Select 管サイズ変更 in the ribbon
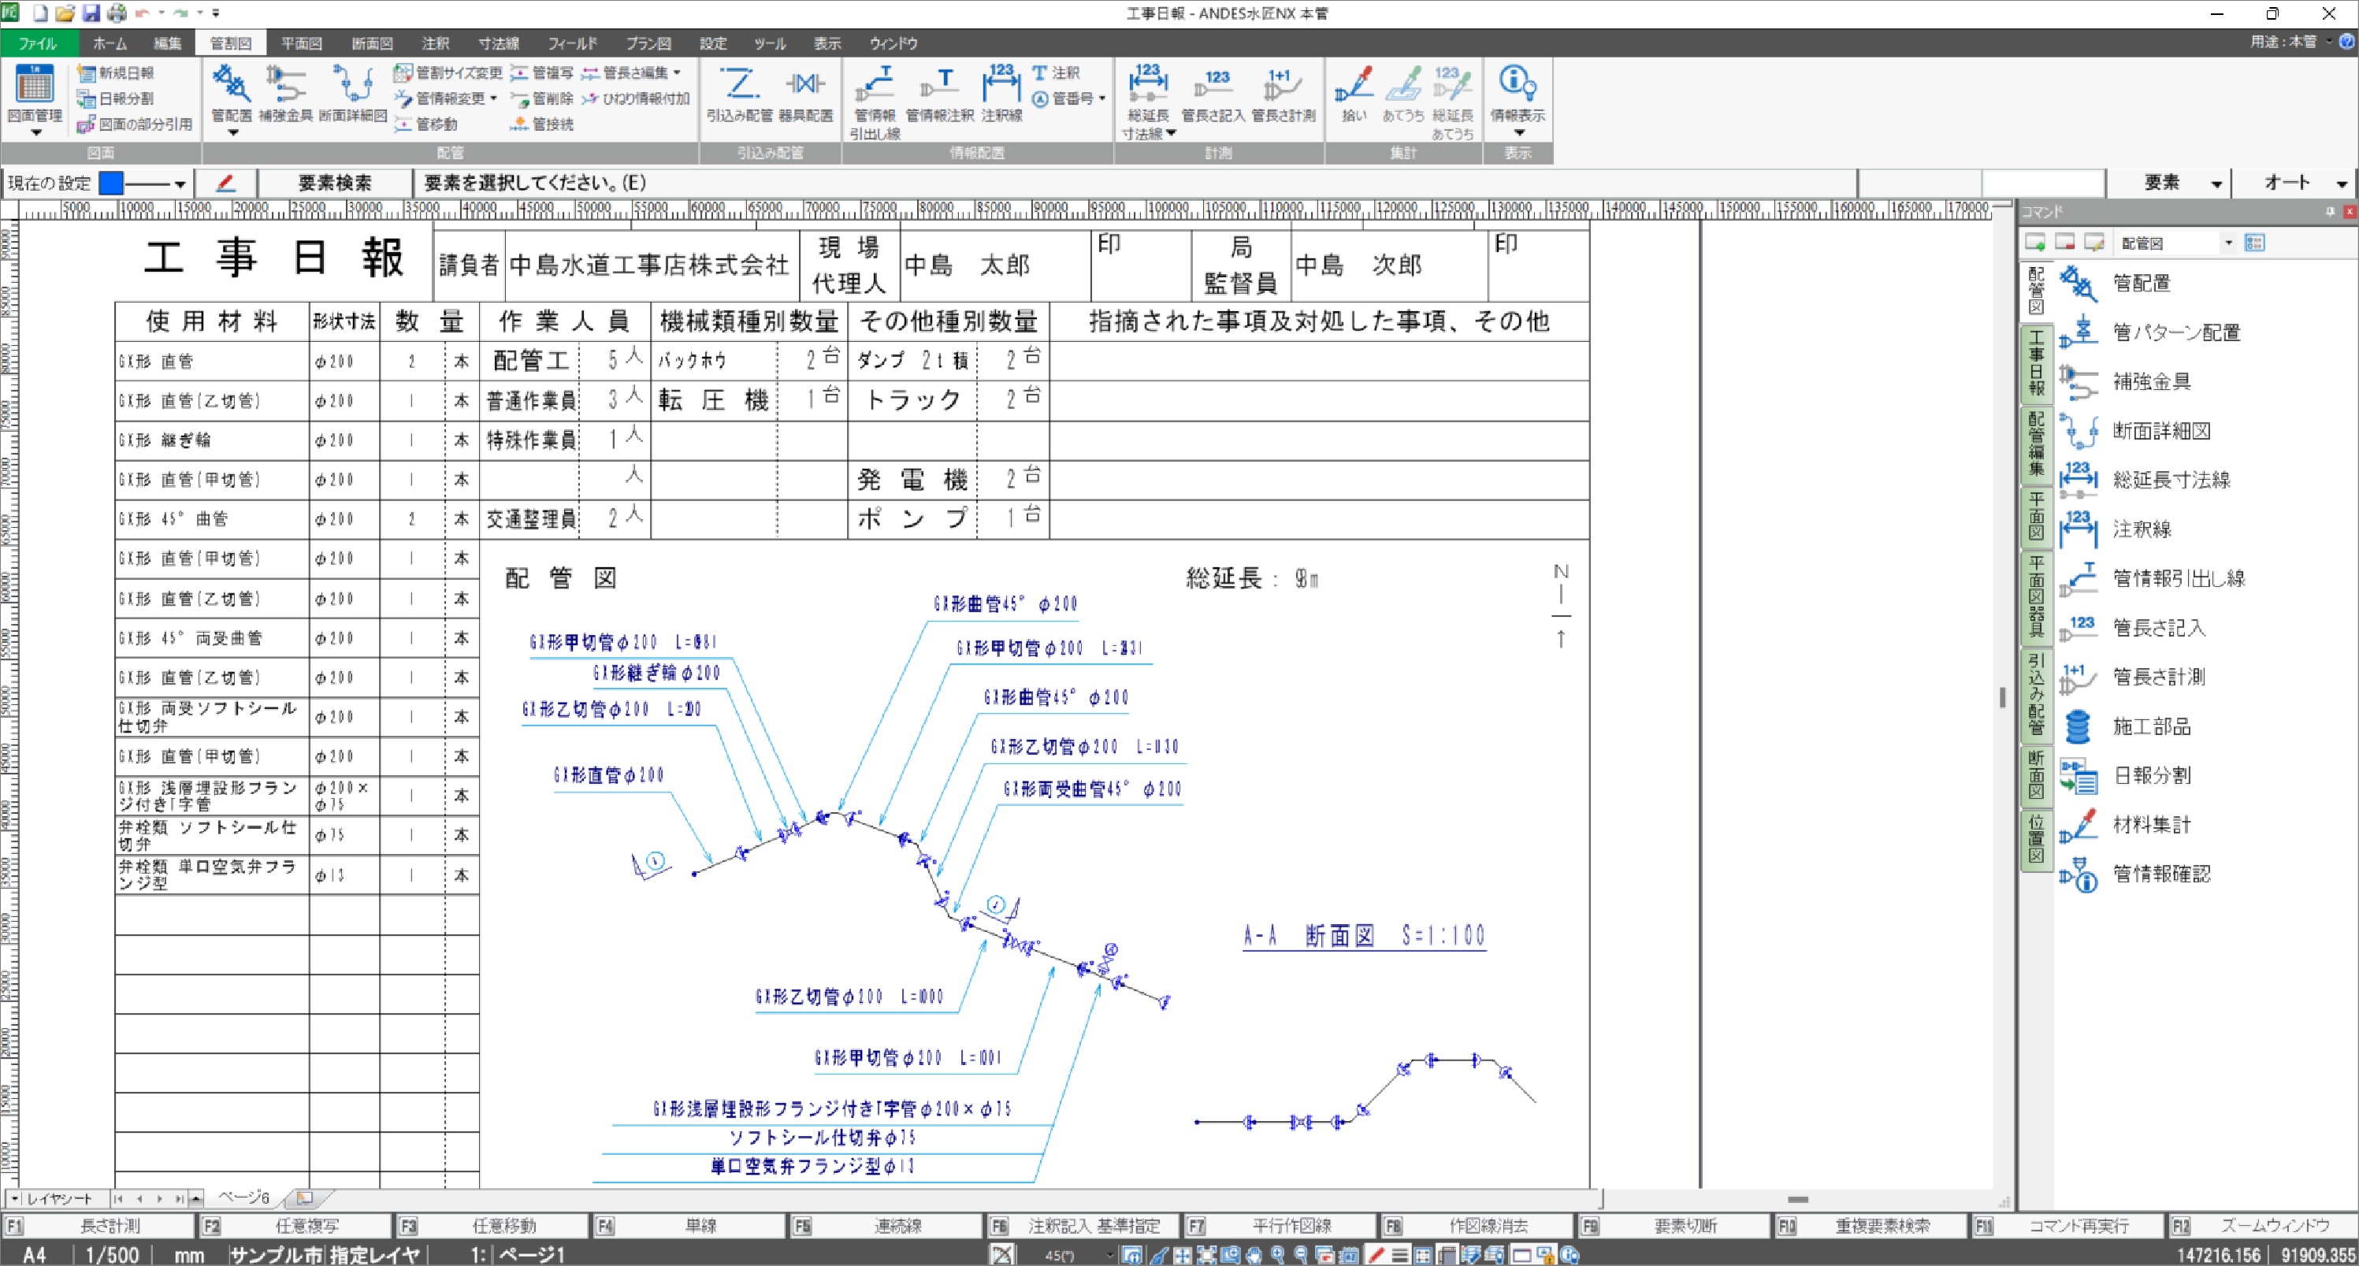The width and height of the screenshot is (2359, 1266). 448,72
